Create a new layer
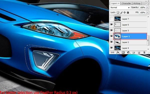The width and height of the screenshot is (150, 94). [139, 52]
